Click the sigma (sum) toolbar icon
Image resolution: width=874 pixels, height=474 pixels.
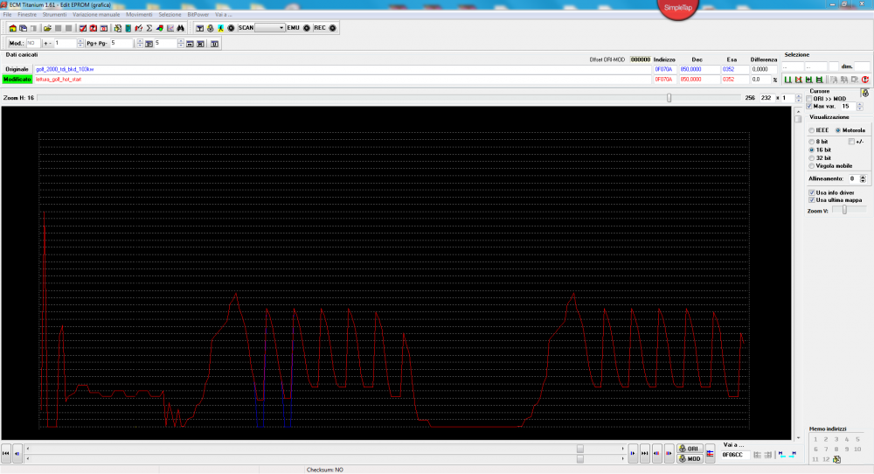pyautogui.click(x=149, y=28)
